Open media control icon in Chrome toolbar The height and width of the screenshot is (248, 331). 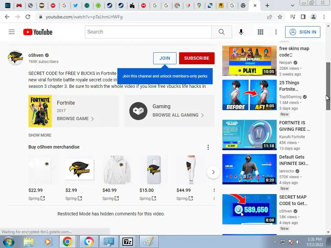pos(293,17)
